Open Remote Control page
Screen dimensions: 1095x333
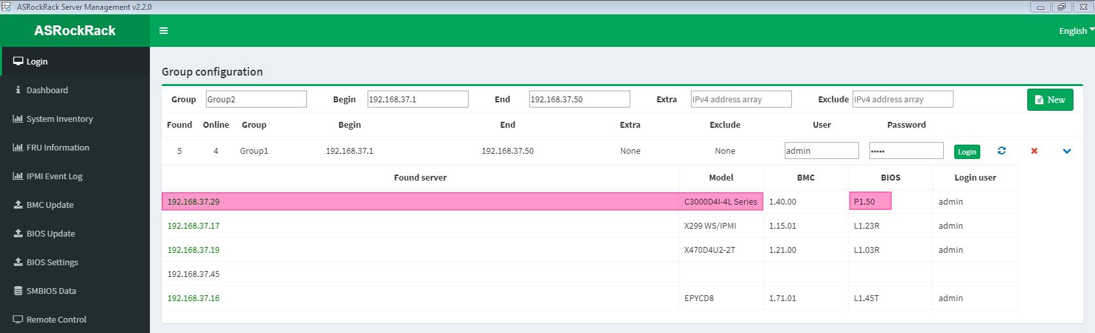pyautogui.click(x=75, y=319)
